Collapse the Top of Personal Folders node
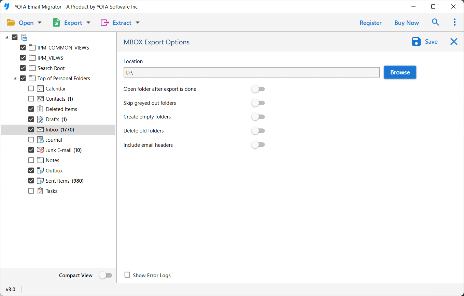 15,78
